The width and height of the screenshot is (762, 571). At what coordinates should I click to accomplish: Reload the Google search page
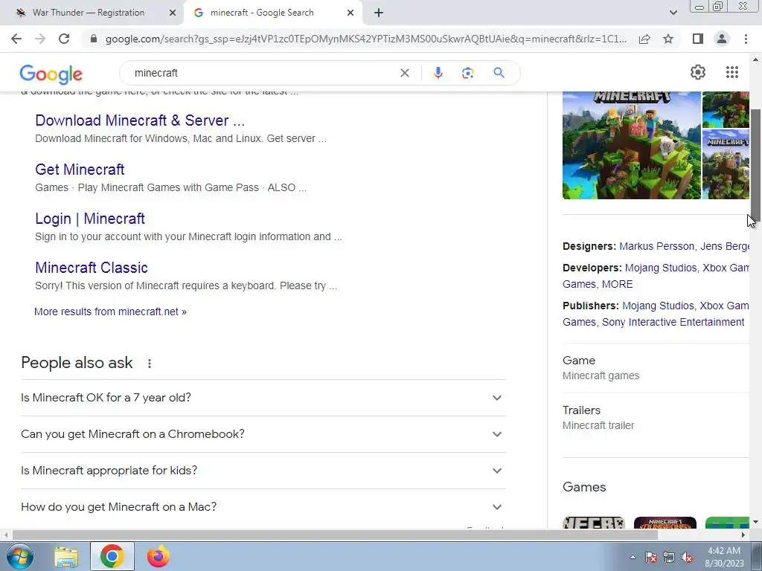pos(64,39)
